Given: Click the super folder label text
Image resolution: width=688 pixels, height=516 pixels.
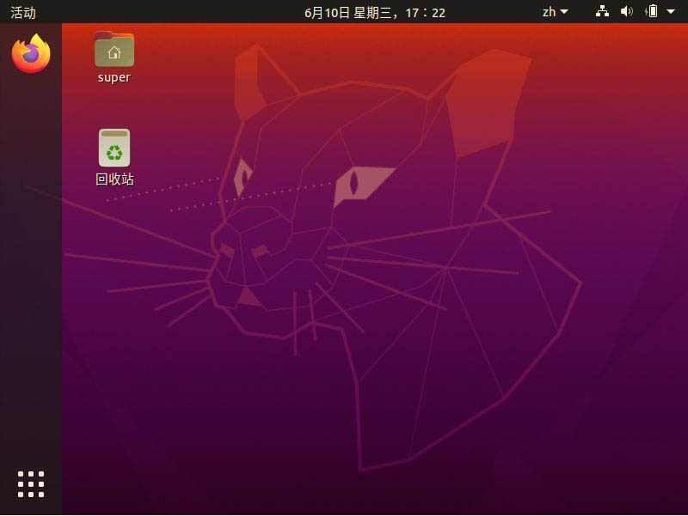Looking at the screenshot, I should 114,77.
